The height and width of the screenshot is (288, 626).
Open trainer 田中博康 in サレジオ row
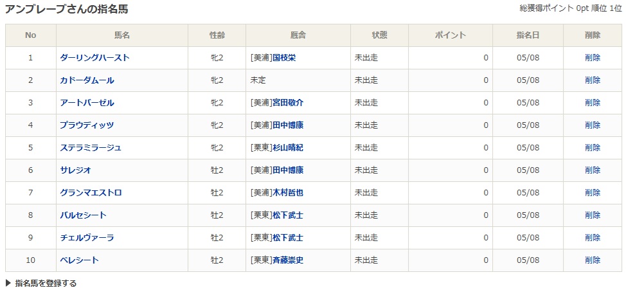coord(288,170)
